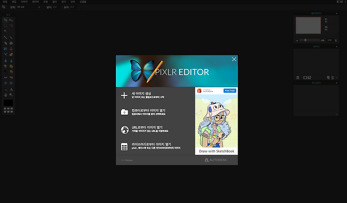Select the Hand pan tool
The image size is (347, 203).
[5, 95]
